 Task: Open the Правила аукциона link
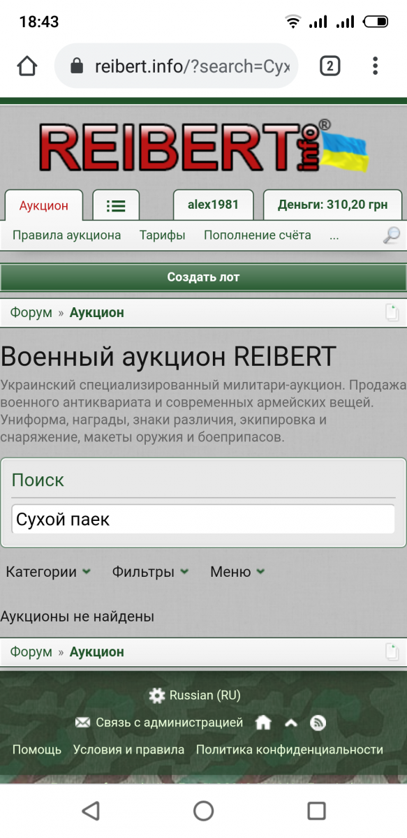[x=66, y=235]
